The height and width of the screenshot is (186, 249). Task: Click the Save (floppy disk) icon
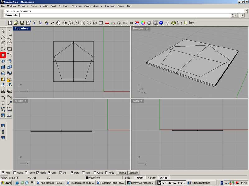pyautogui.click(x=22, y=23)
